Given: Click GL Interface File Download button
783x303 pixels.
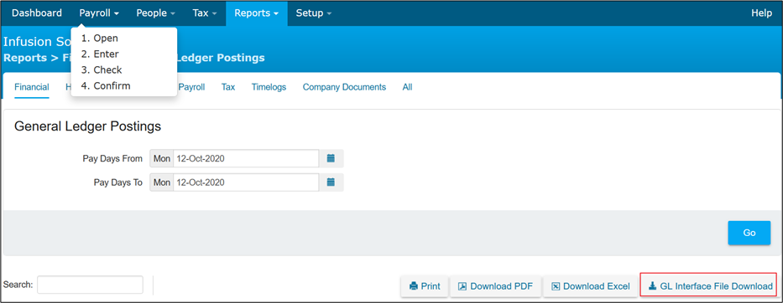Looking at the screenshot, I should click(x=710, y=286).
